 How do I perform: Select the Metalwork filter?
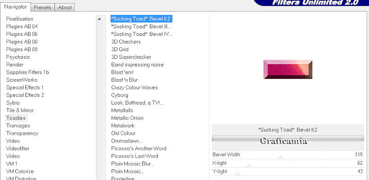pos(123,126)
